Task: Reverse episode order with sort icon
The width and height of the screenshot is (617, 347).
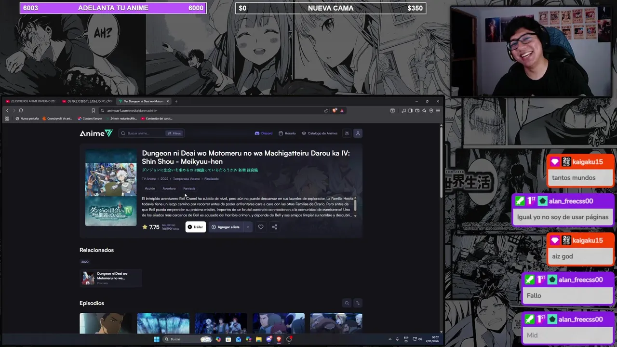Action: pyautogui.click(x=358, y=303)
